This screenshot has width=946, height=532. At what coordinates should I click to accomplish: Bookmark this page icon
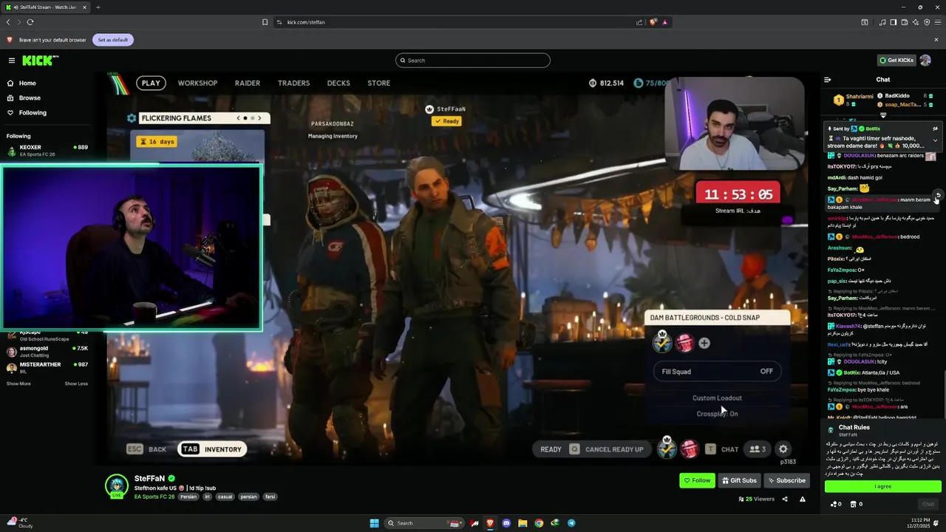pos(265,22)
